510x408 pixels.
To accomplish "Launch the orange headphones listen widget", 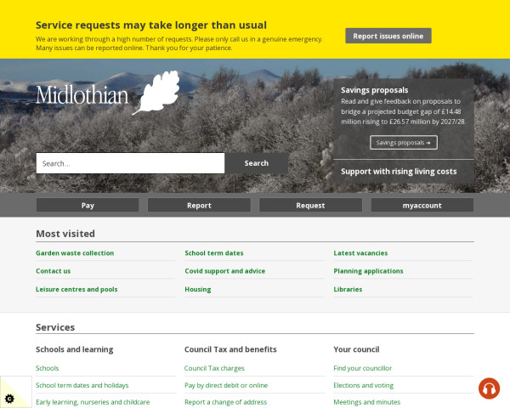I will pyautogui.click(x=489, y=388).
